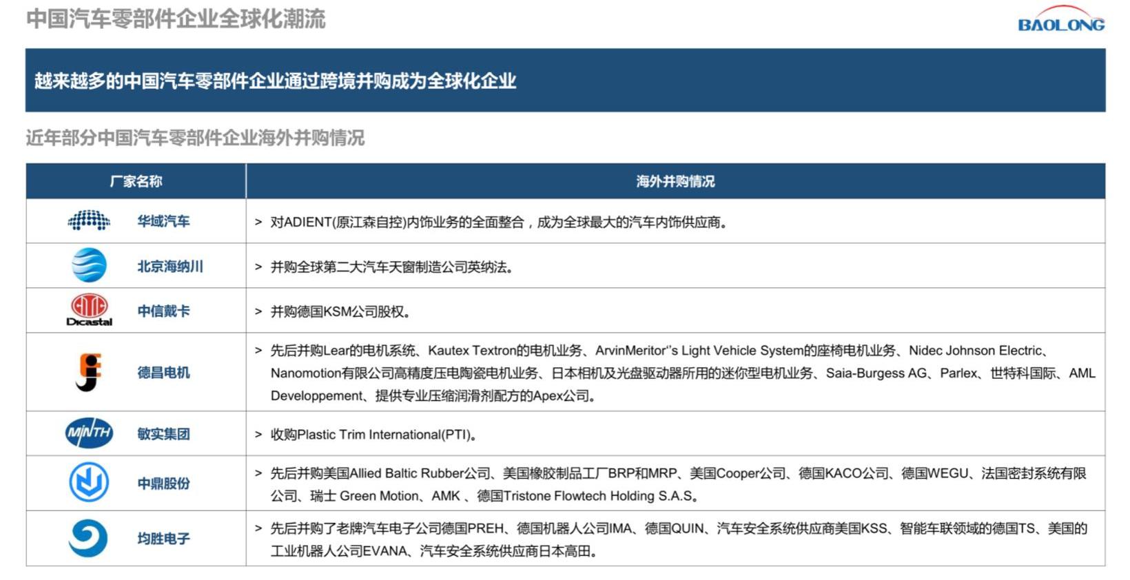
Task: Click the 北京海纳川 blue globe logo
Action: pyautogui.click(x=89, y=265)
